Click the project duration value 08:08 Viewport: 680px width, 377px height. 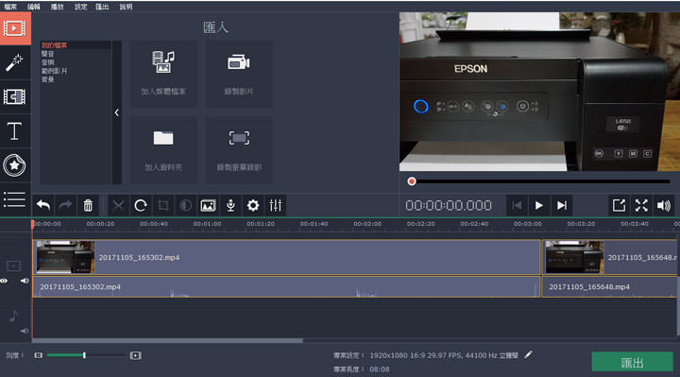380,369
